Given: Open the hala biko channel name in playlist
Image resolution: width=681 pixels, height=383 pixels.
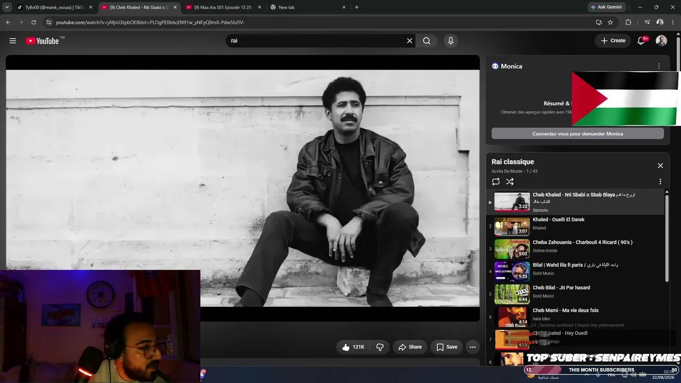Looking at the screenshot, I should pos(542,319).
